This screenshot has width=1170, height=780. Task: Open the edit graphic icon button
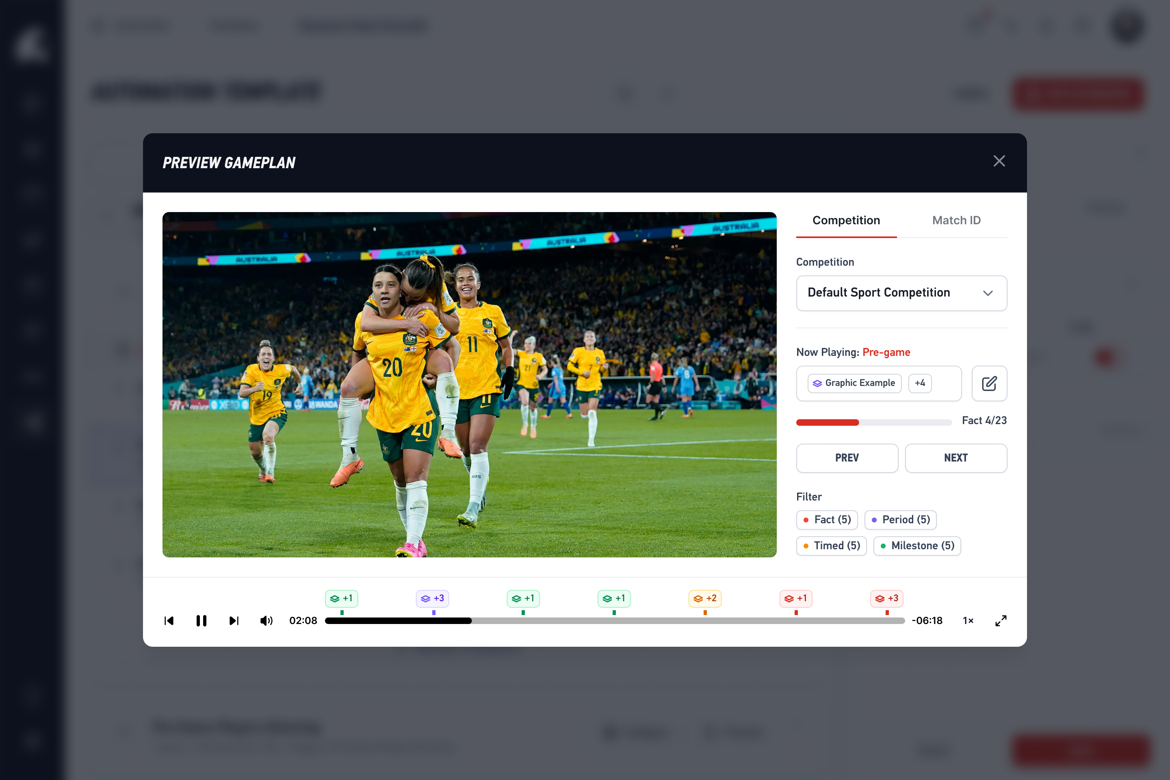click(989, 383)
